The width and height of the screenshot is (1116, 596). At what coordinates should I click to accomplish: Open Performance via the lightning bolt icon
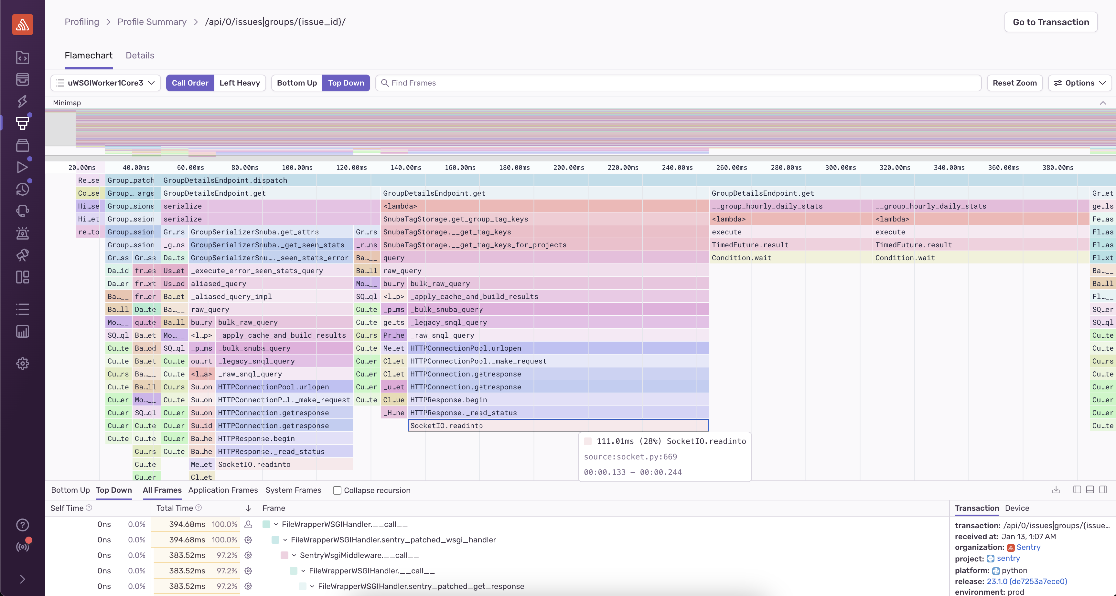coord(23,101)
